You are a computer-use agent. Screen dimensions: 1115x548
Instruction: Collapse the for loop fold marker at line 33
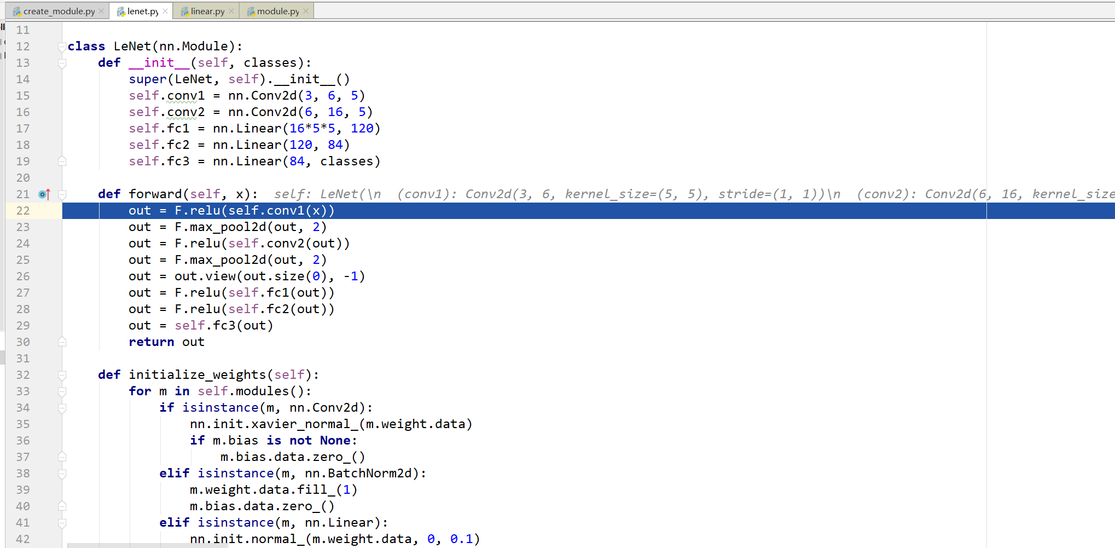[62, 392]
